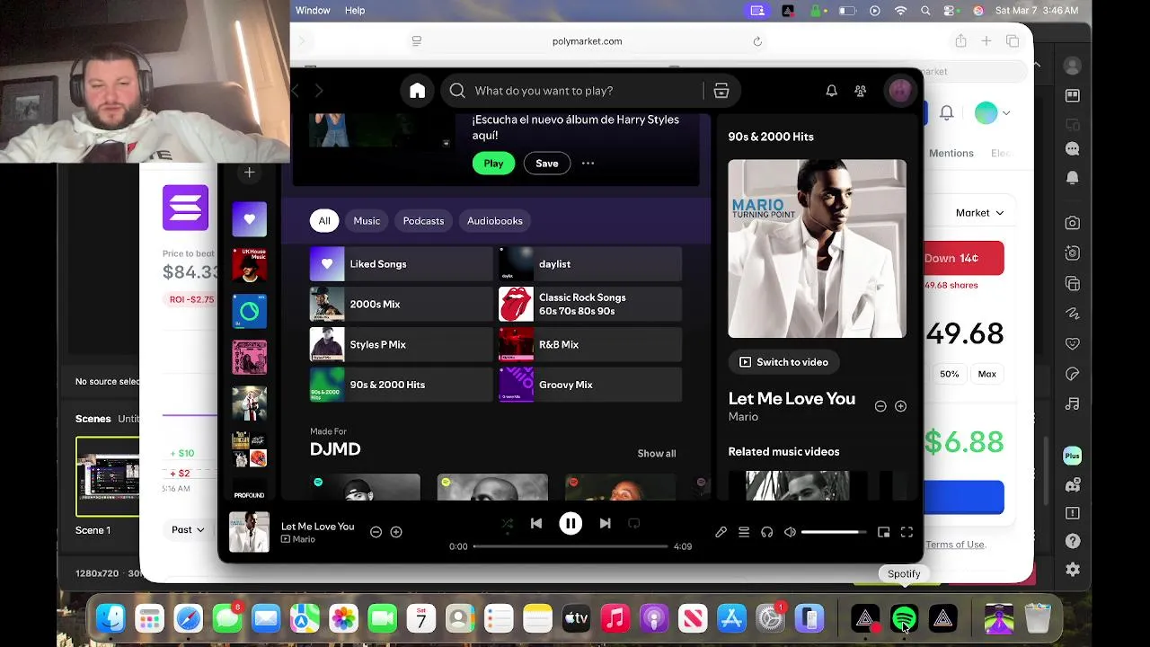
Task: Open more options dots beside Save
Action: point(588,164)
